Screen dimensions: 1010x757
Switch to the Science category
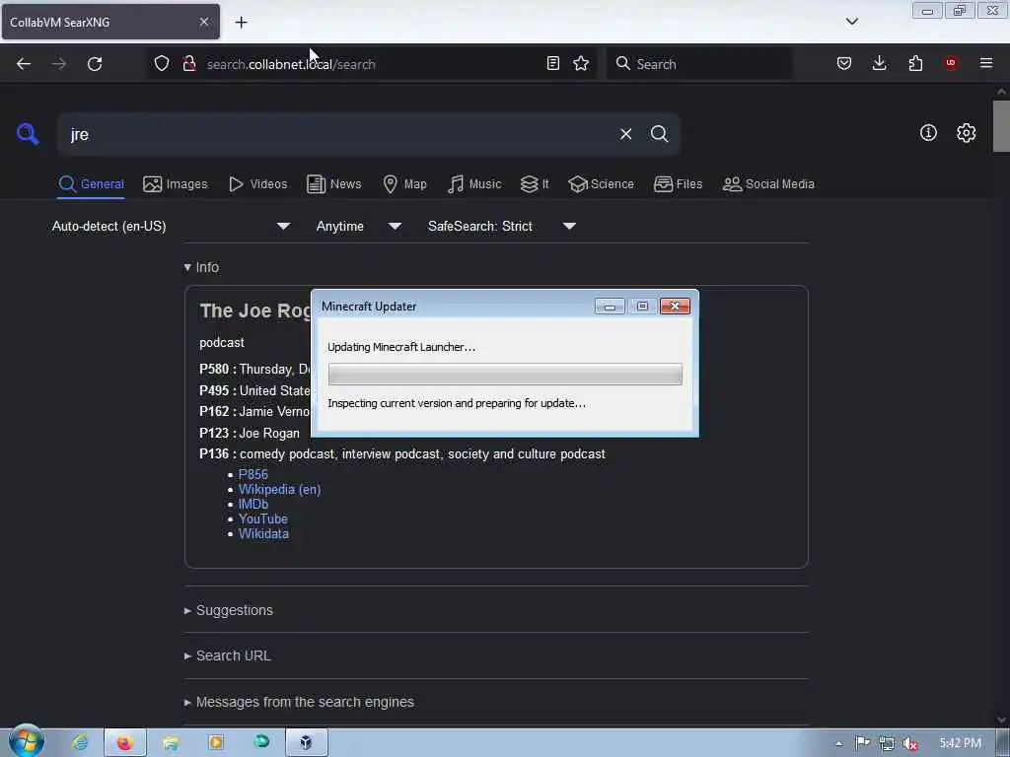601,184
